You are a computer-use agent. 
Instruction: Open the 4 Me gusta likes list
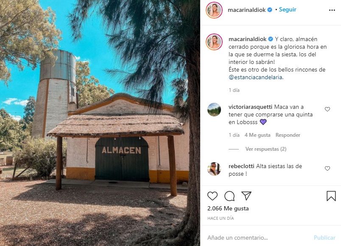coord(257,135)
